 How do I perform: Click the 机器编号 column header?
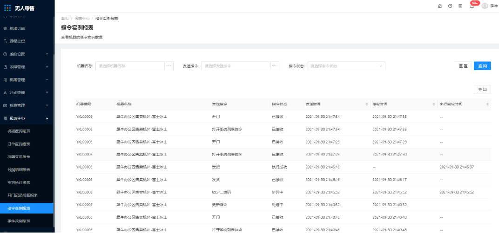click(84, 104)
